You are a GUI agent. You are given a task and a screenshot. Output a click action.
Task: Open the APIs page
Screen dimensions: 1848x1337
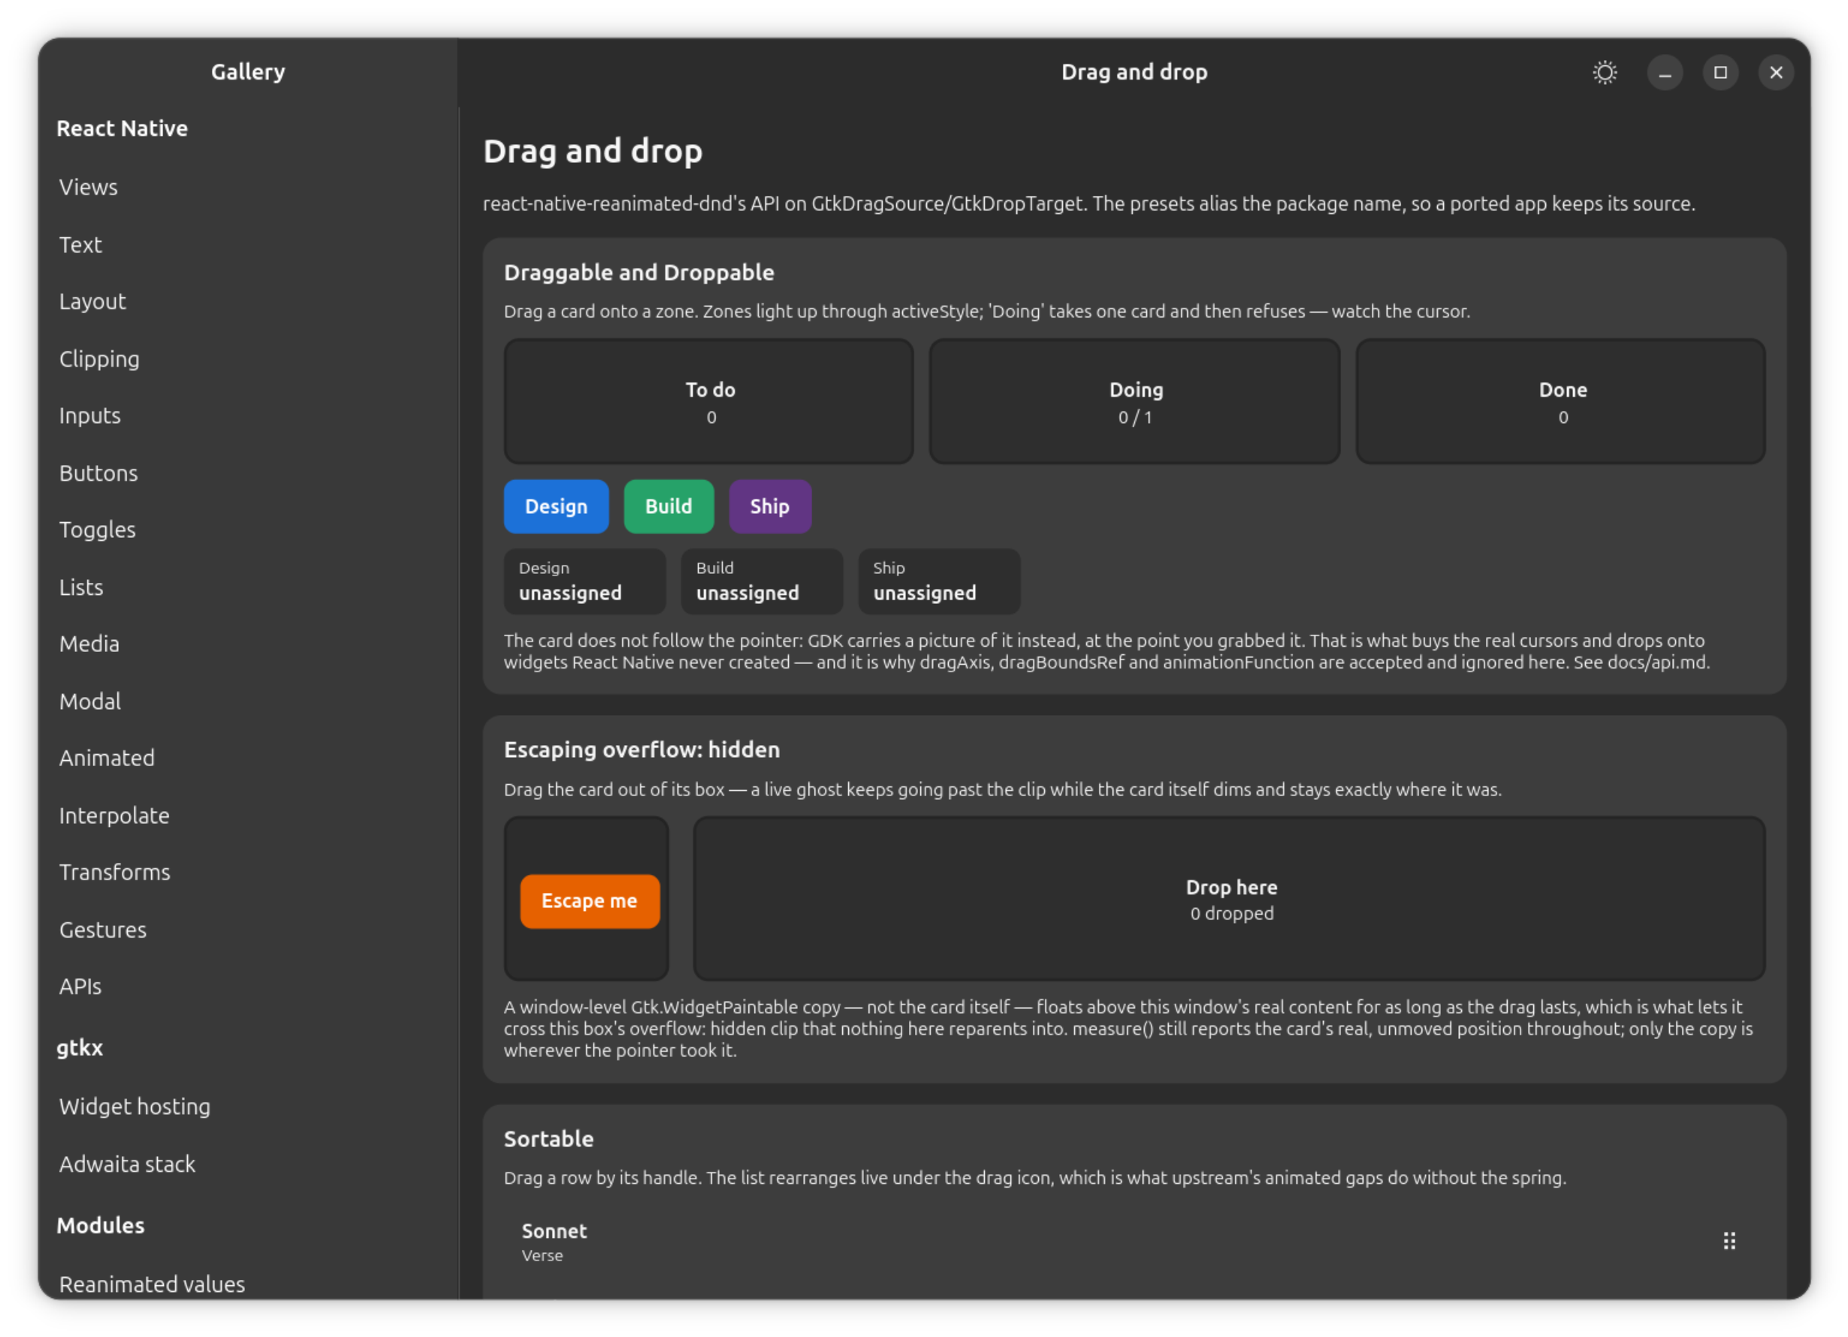tap(248, 987)
